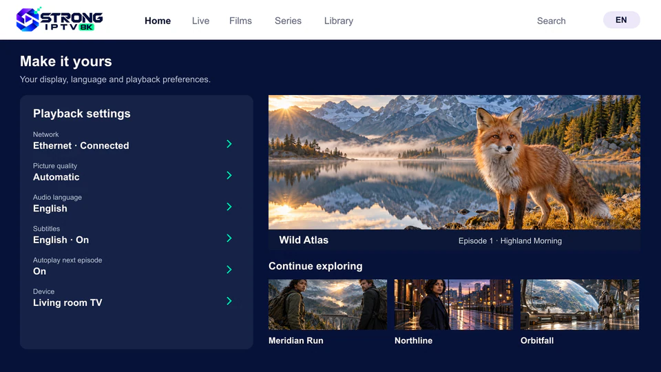Open the Series tab
The width and height of the screenshot is (661, 372).
click(x=288, y=21)
